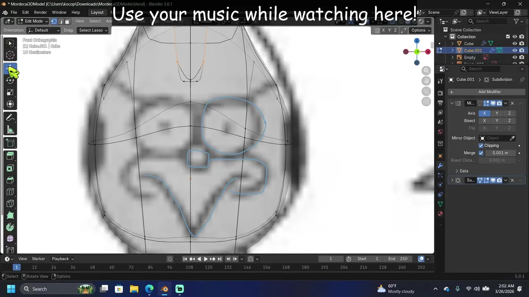Screen dimensions: 529x297
Task: Select the Loop Cut tool
Action: tap(10, 192)
